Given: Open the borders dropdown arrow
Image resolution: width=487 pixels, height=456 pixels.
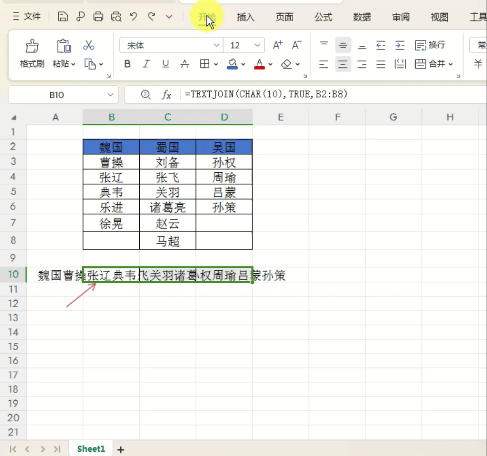Looking at the screenshot, I should (x=216, y=64).
